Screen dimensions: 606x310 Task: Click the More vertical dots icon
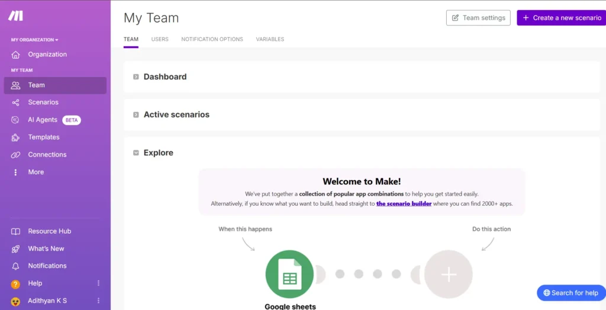click(x=15, y=172)
